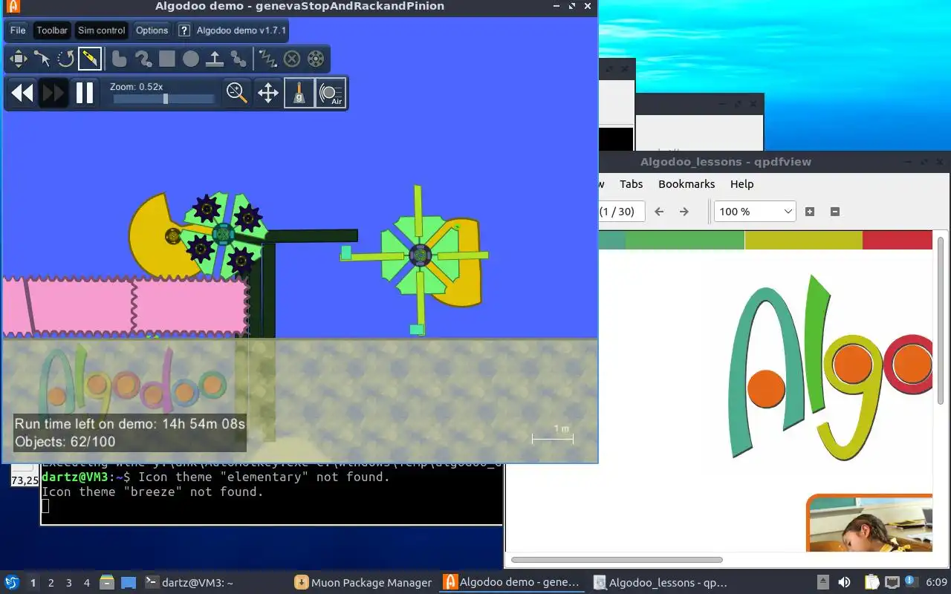Select the Circle shape tool
The image size is (951, 594).
(x=191, y=59)
